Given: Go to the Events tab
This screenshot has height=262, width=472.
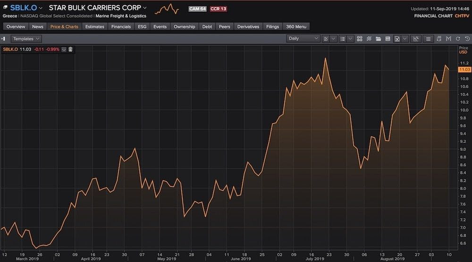Looking at the screenshot, I should pos(160,27).
